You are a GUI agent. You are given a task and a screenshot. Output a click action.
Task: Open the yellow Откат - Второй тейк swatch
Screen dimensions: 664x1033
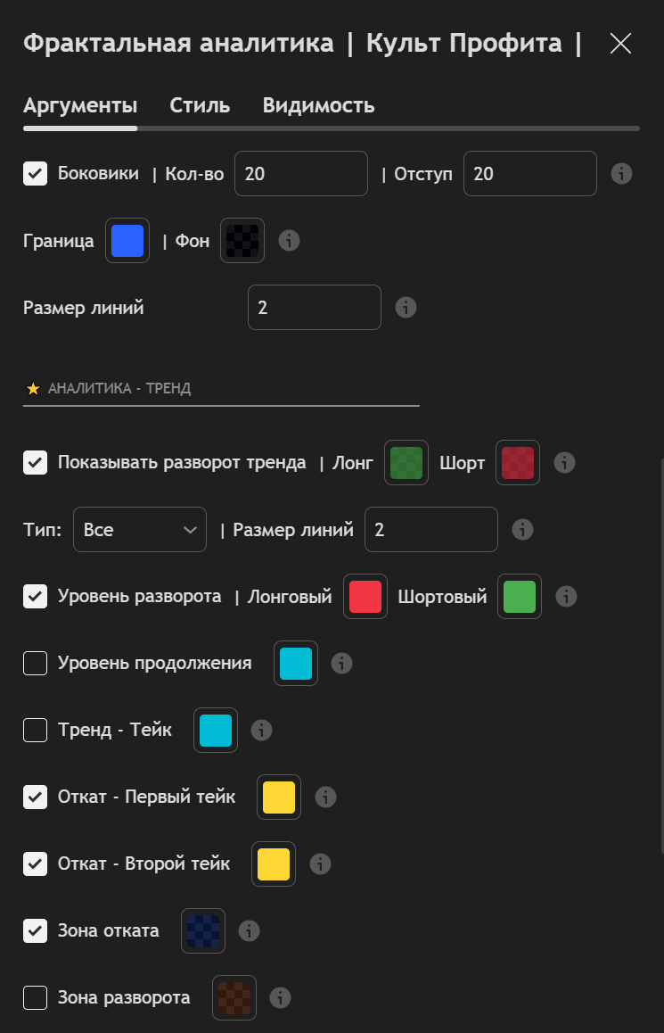[x=274, y=864]
